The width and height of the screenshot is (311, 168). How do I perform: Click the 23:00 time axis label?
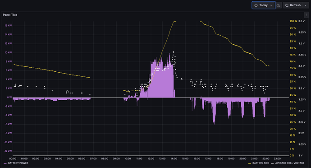[x=277, y=159]
